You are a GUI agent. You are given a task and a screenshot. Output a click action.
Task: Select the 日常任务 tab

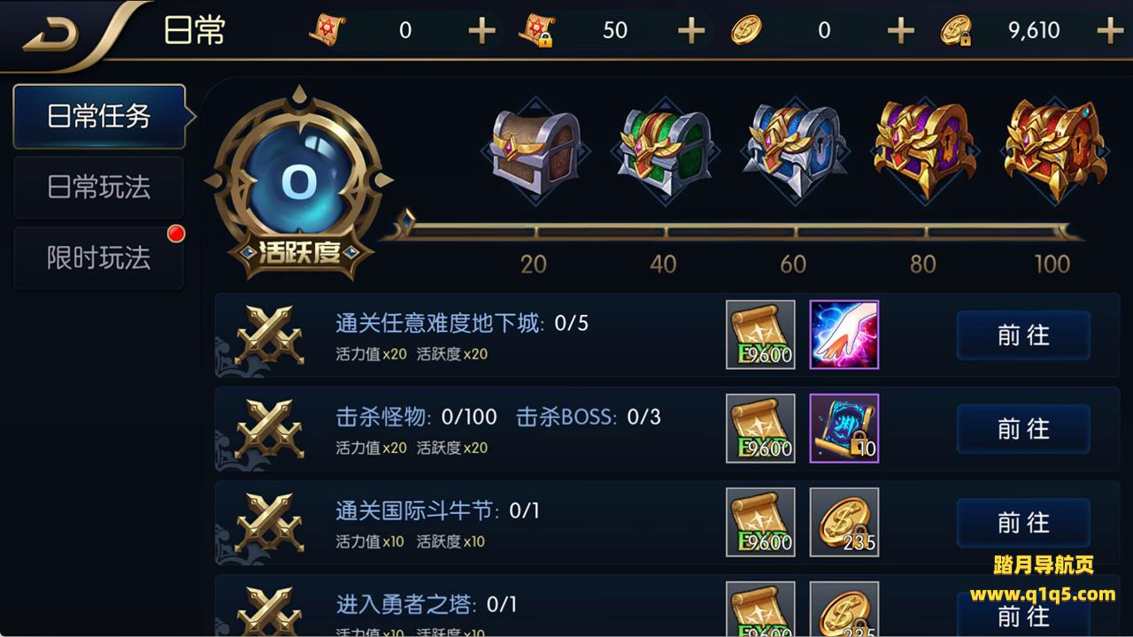point(99,116)
